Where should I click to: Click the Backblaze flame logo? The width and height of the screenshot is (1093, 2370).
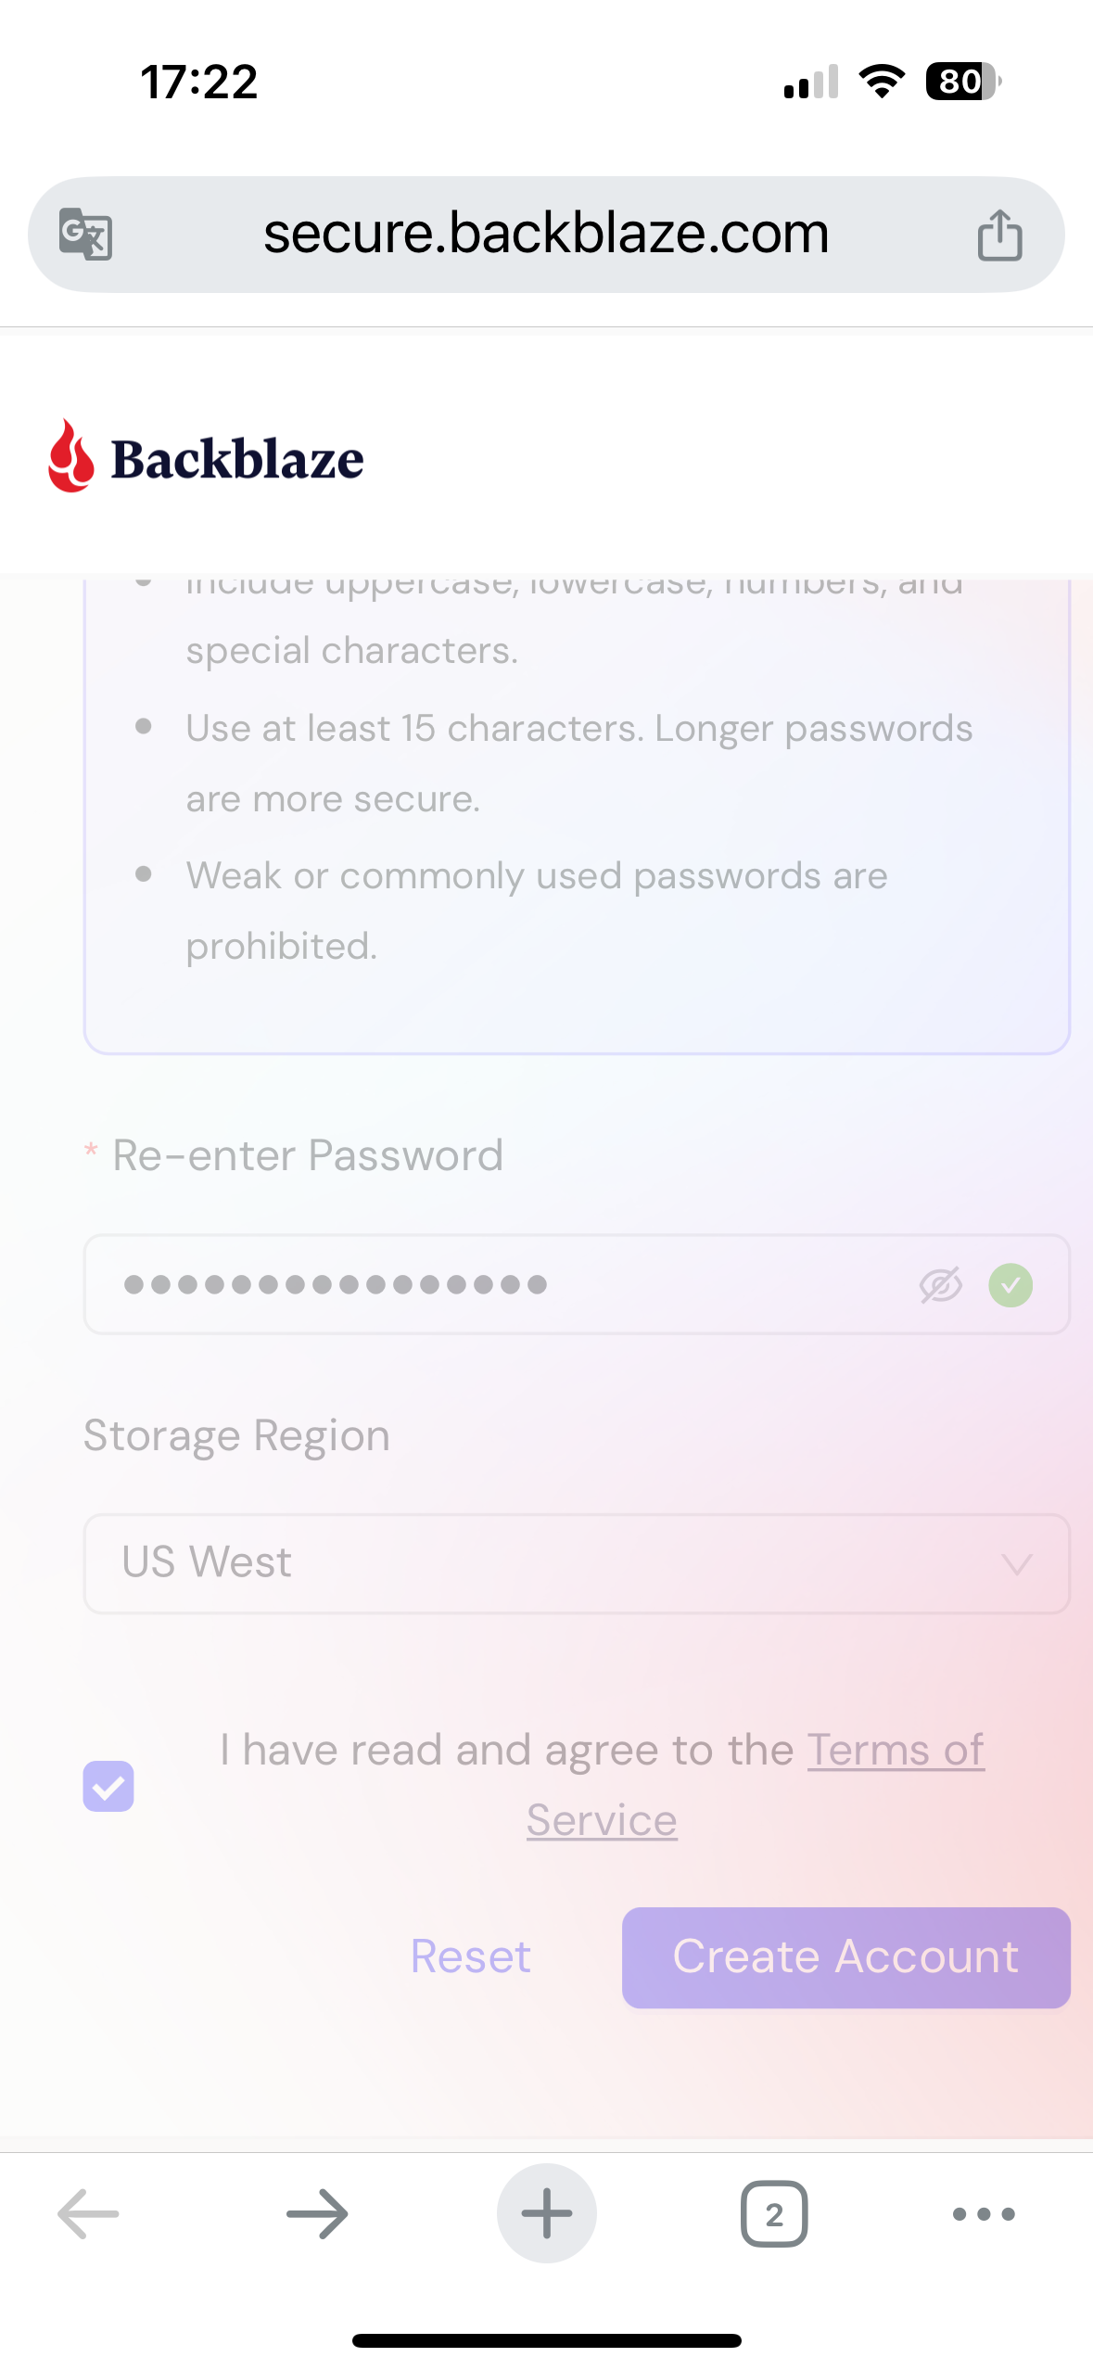point(71,455)
